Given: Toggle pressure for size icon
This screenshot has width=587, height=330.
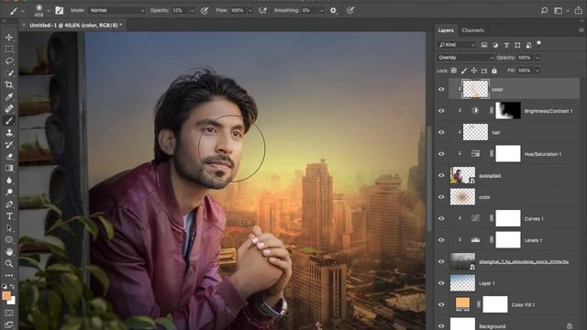Looking at the screenshot, I should coord(350,10).
